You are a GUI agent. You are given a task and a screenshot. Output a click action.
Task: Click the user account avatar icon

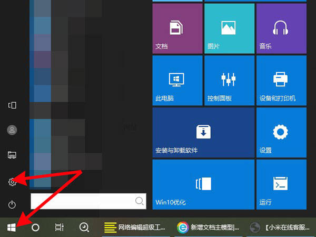point(12,130)
